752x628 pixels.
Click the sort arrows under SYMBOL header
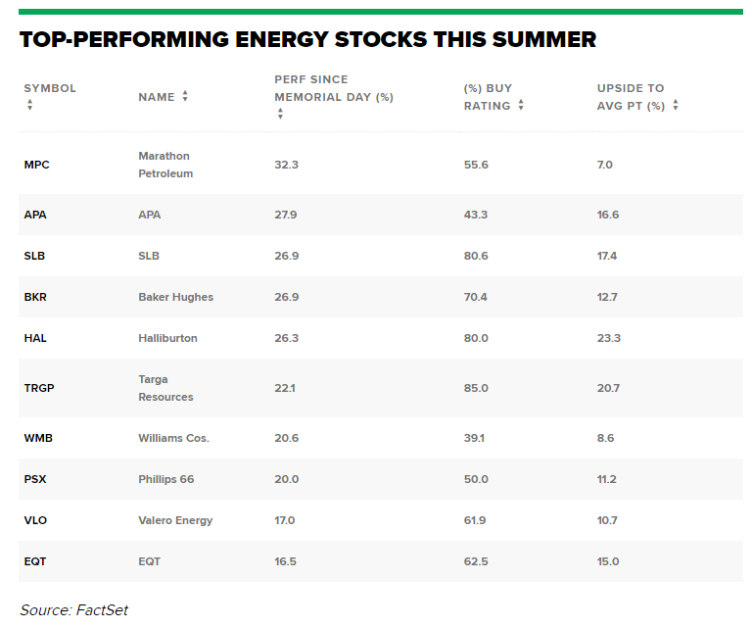[29, 105]
